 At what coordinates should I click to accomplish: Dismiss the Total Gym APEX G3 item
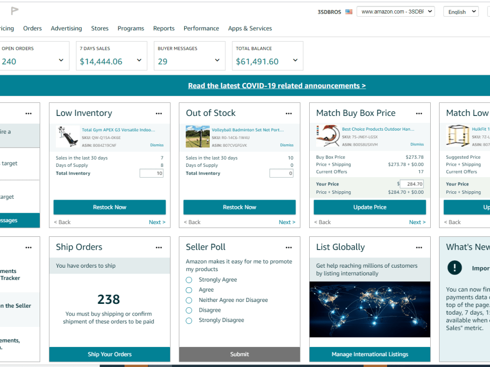[157, 145]
